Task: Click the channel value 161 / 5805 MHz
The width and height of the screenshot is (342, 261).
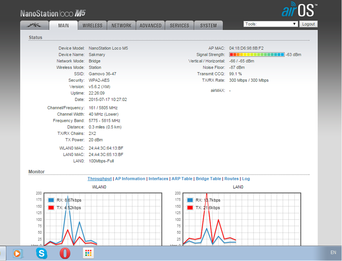Action: click(x=103, y=108)
